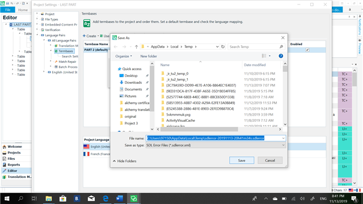
Task: Click the taskbar search icon
Action: tap(20, 198)
